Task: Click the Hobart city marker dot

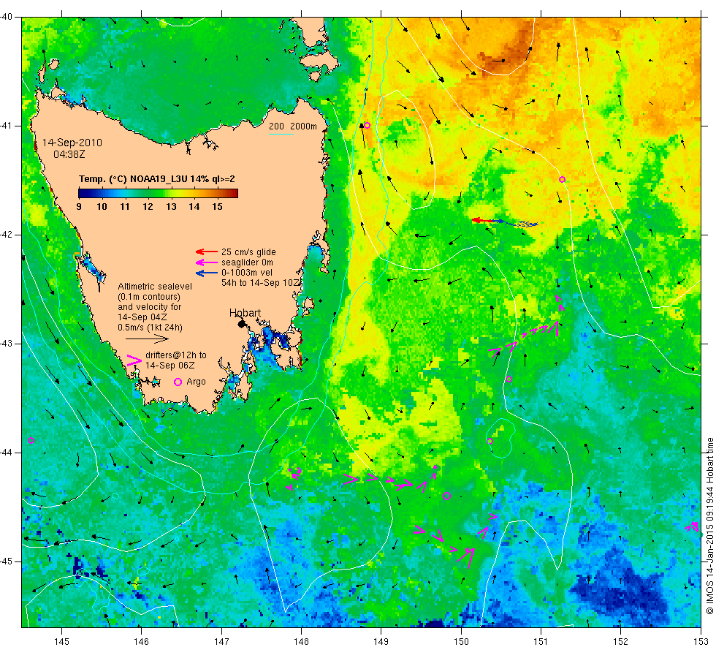Action: [x=242, y=324]
